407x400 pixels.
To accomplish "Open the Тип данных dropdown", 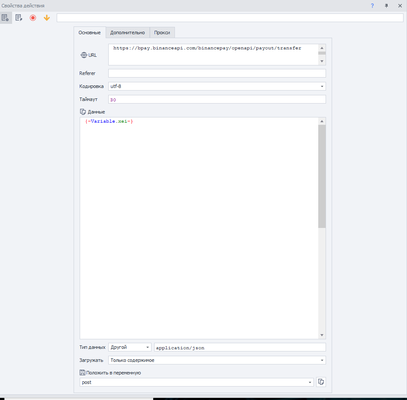I will [148, 347].
